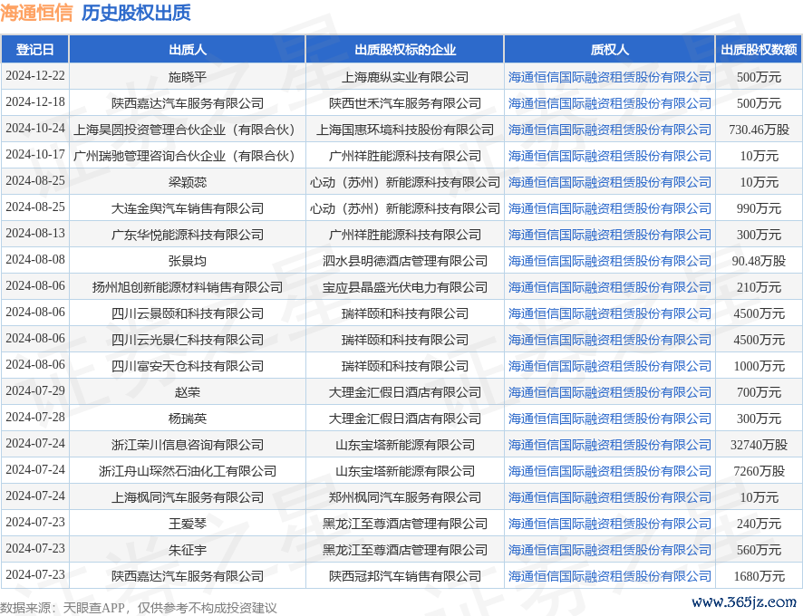Click company 郑州枫同汽车服务有限公司
803x616 pixels.
[x=404, y=497]
